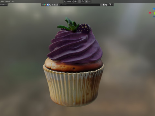Toggle snapping with the magnet icon
155x116 pixels.
click(79, 2)
